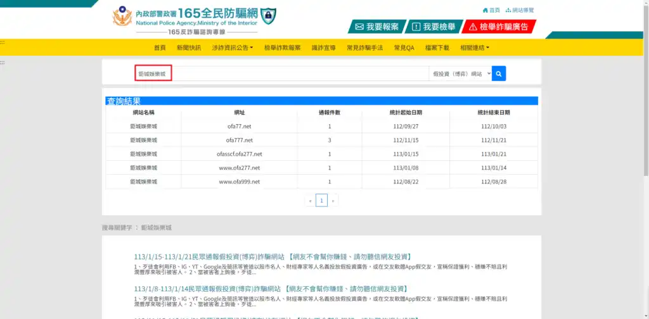This screenshot has width=649, height=319.
Task: Go to next page with » arrow
Action: click(333, 201)
